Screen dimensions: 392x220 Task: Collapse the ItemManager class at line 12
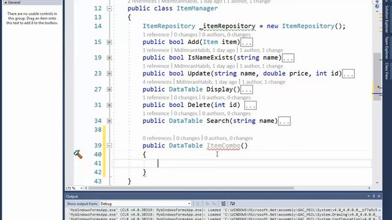coord(109,9)
